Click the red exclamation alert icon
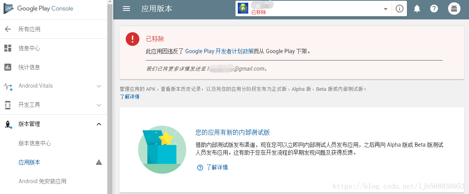Screen dimensions: 469x194 click(x=132, y=39)
